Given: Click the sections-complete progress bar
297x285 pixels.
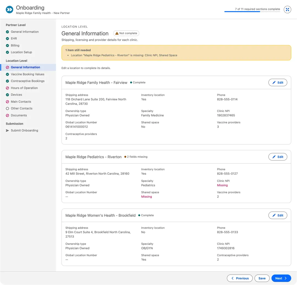Looking at the screenshot, I should click(252, 12).
